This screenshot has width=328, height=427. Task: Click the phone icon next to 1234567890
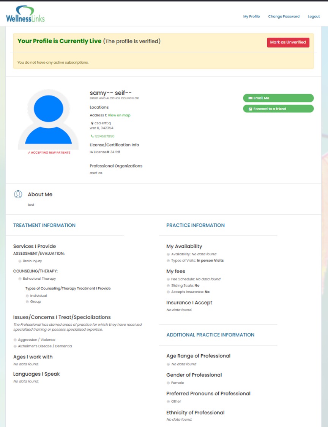pyautogui.click(x=92, y=136)
